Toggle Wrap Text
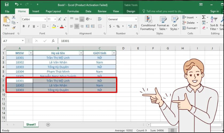The height and width of the screenshot is (133, 224). pos(100,19)
